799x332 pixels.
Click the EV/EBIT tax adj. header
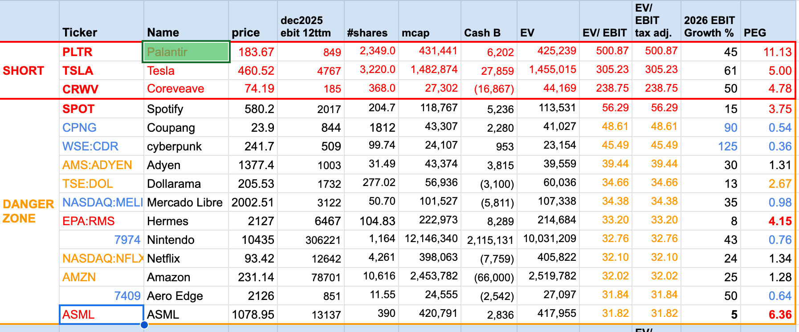coord(656,21)
